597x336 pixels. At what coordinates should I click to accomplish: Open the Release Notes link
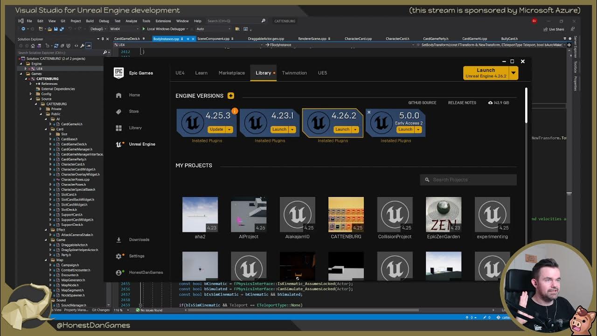pos(462,103)
